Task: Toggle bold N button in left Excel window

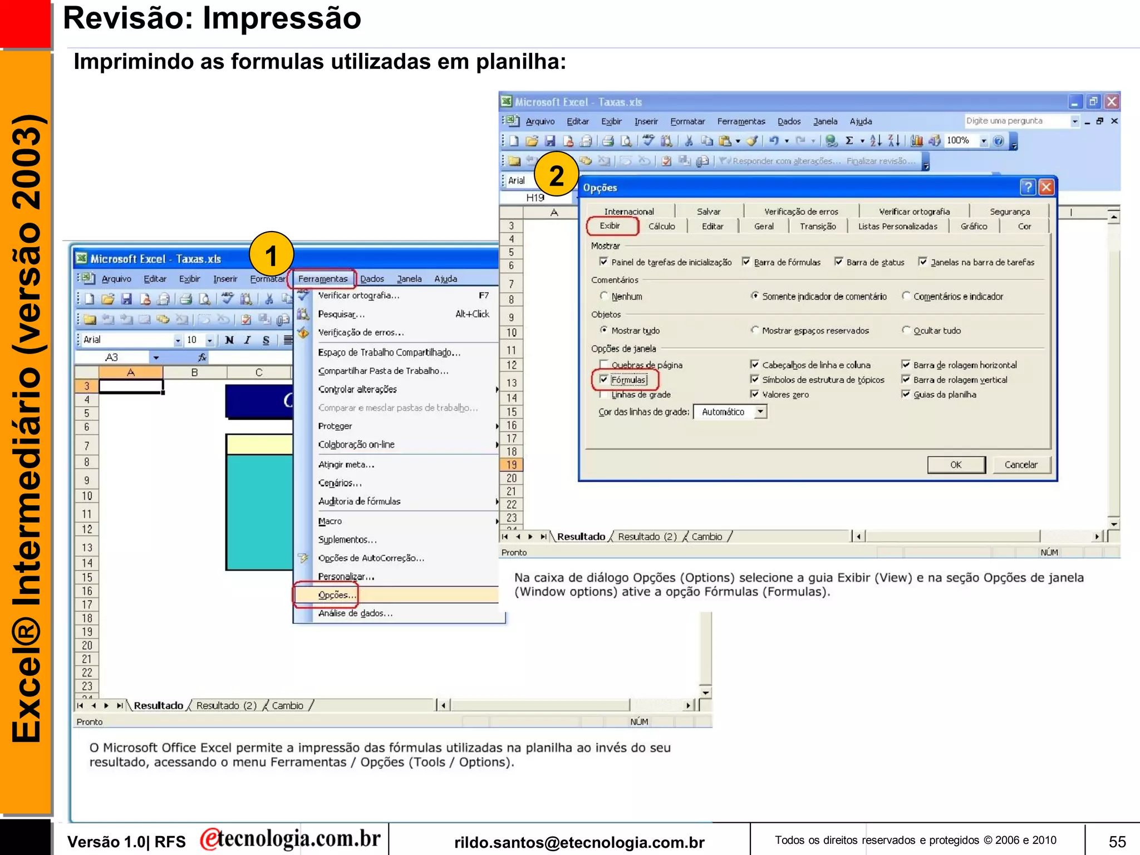Action: 229,340
